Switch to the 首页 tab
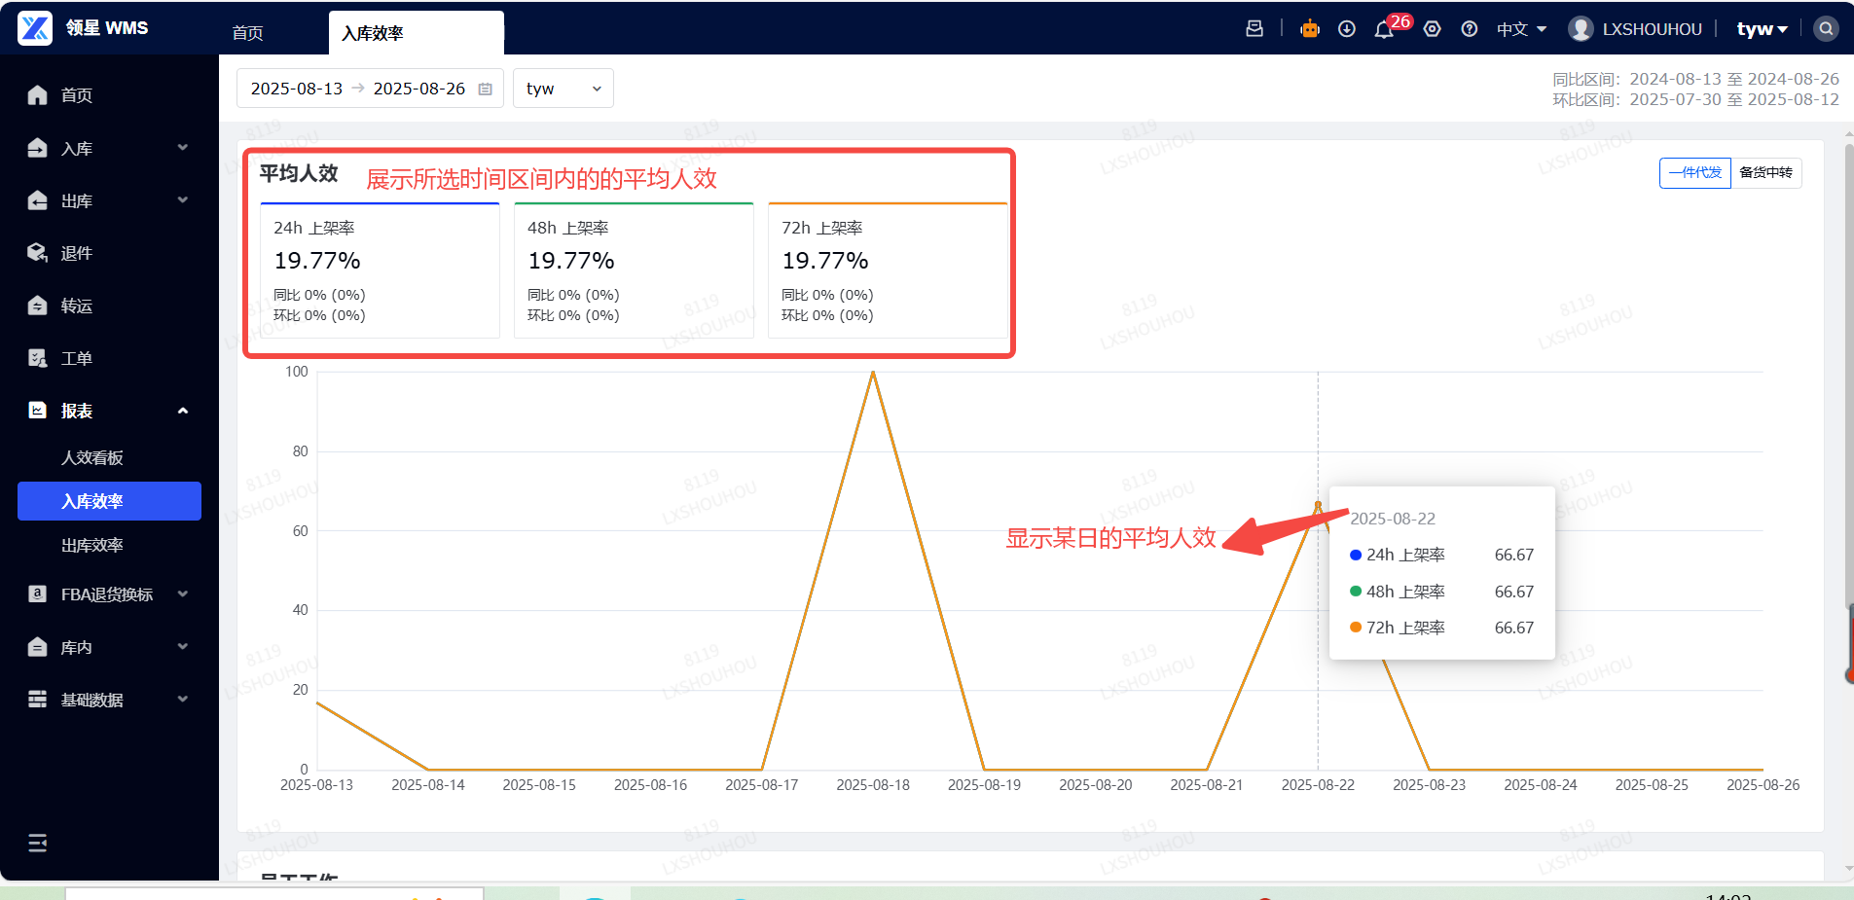This screenshot has height=900, width=1854. pos(247,33)
